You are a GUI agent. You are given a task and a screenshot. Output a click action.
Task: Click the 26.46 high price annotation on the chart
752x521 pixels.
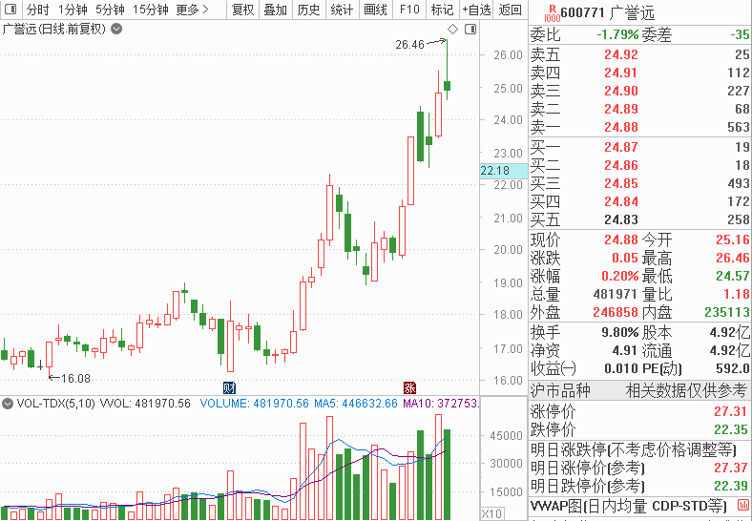pos(410,45)
